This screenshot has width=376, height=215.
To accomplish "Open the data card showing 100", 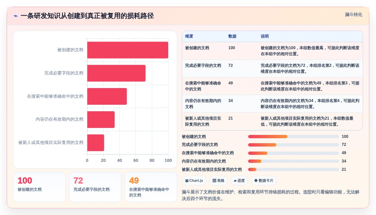I will (39, 187).
